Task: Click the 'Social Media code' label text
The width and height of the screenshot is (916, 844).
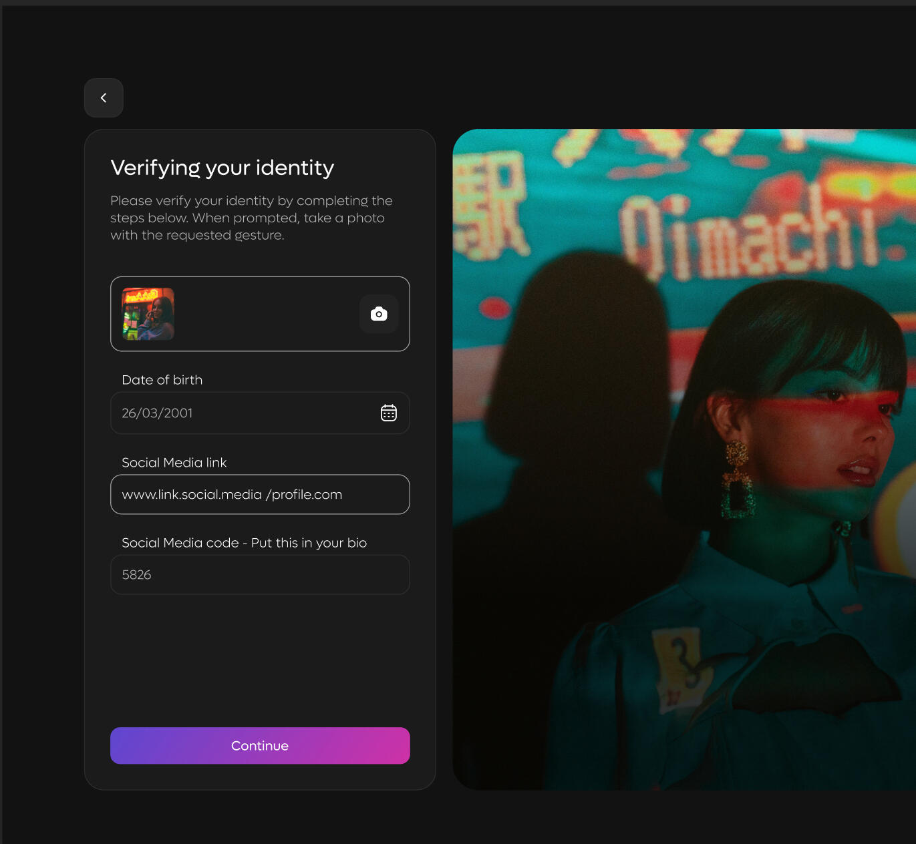Action: pos(244,543)
